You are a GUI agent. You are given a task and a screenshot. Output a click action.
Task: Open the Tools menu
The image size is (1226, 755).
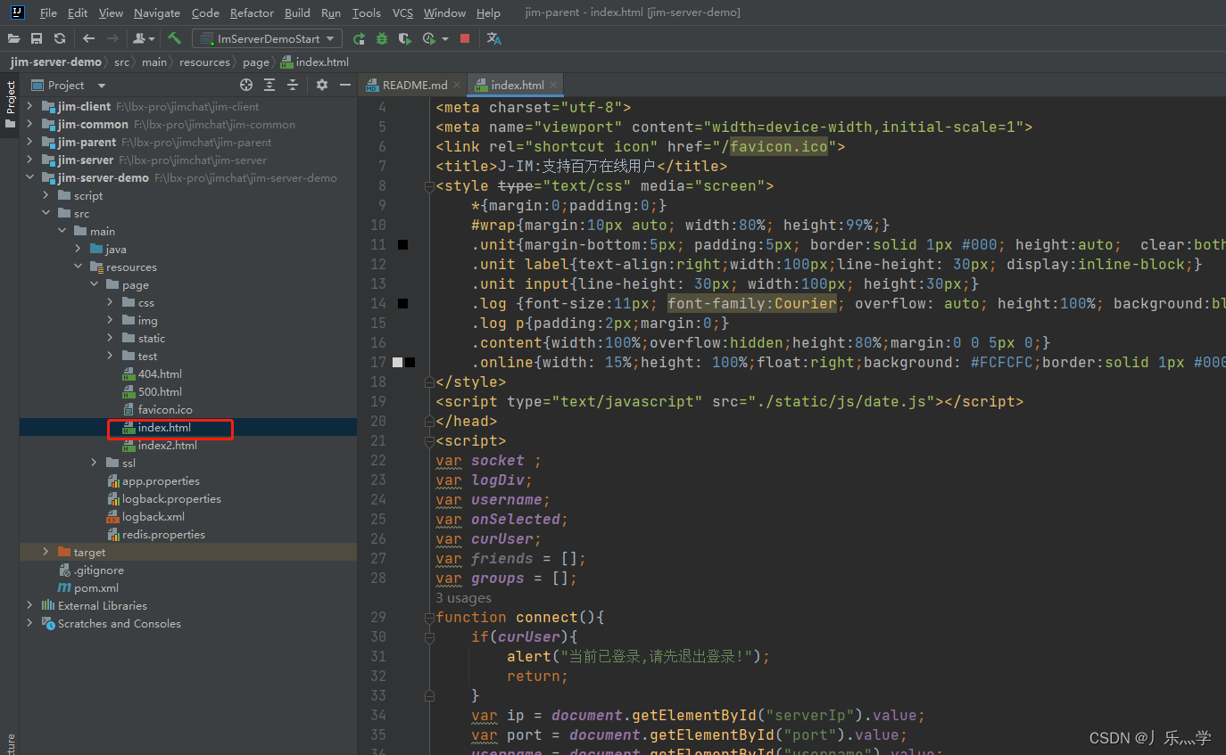click(x=366, y=12)
